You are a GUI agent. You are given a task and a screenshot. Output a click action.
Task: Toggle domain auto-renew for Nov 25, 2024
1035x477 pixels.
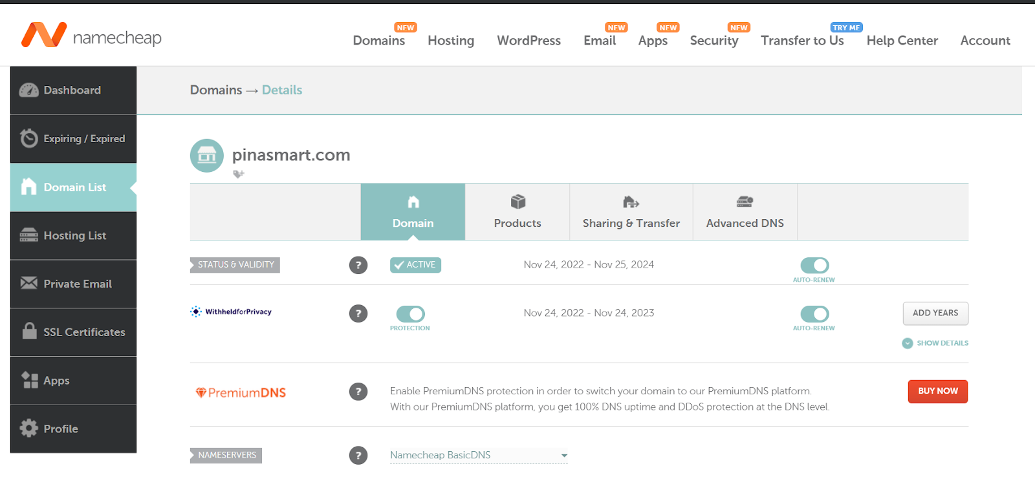pos(814,265)
